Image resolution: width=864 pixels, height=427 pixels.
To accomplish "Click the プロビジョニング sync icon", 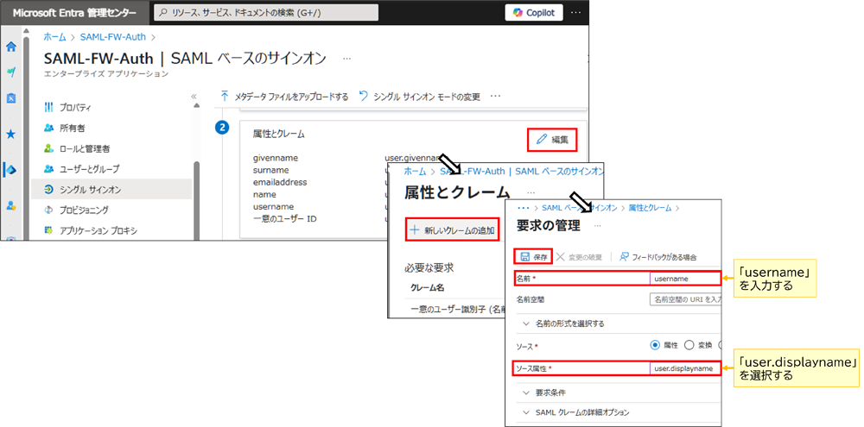I will point(48,210).
